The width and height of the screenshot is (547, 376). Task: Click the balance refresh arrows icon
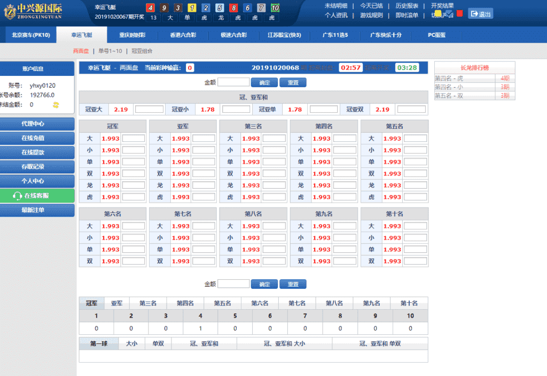pyautogui.click(x=56, y=105)
